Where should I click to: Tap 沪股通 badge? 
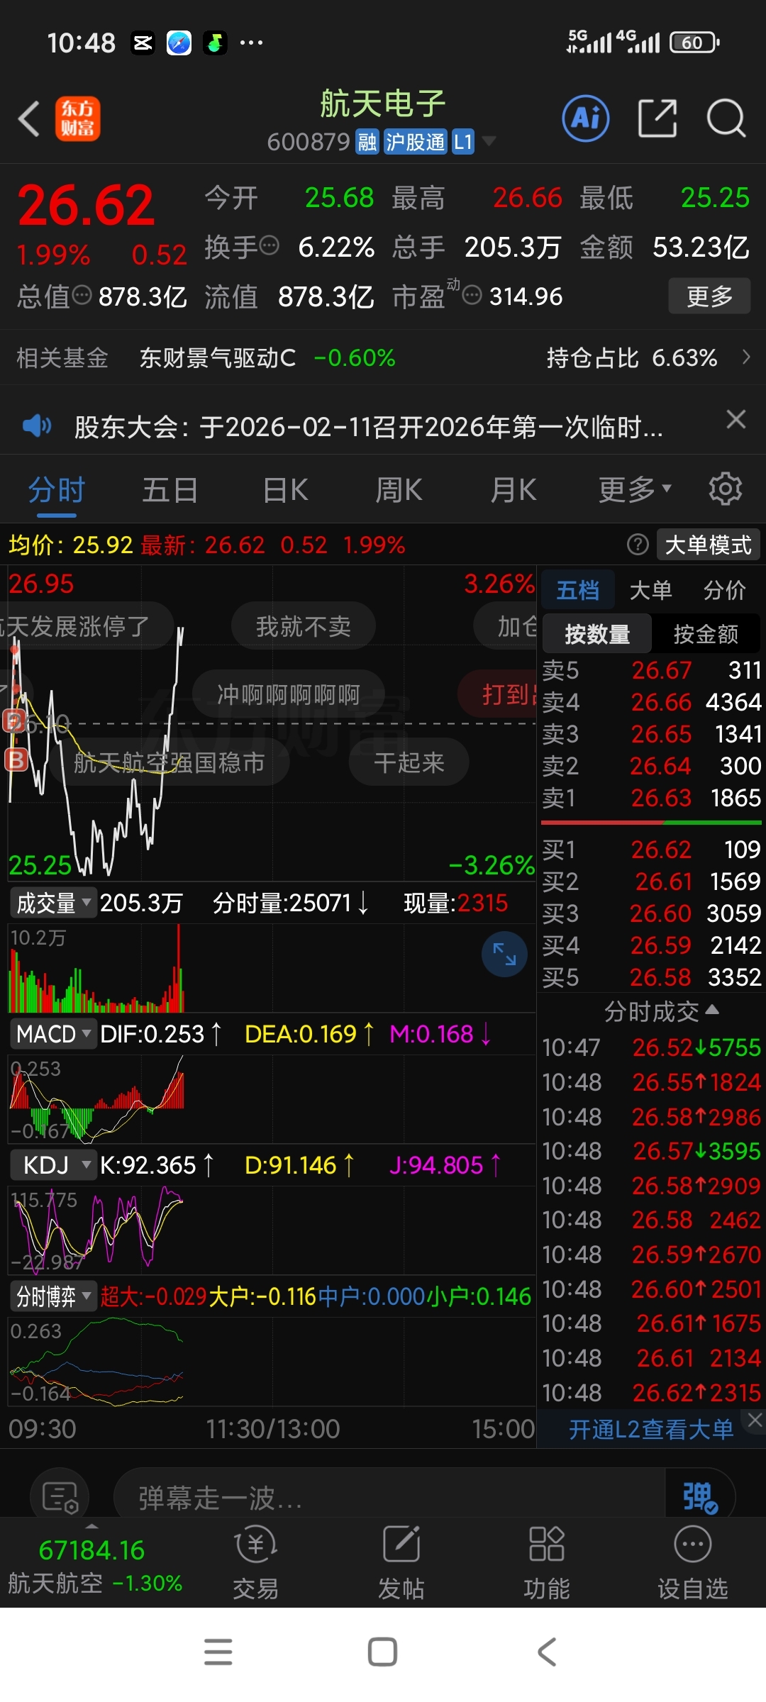[416, 141]
